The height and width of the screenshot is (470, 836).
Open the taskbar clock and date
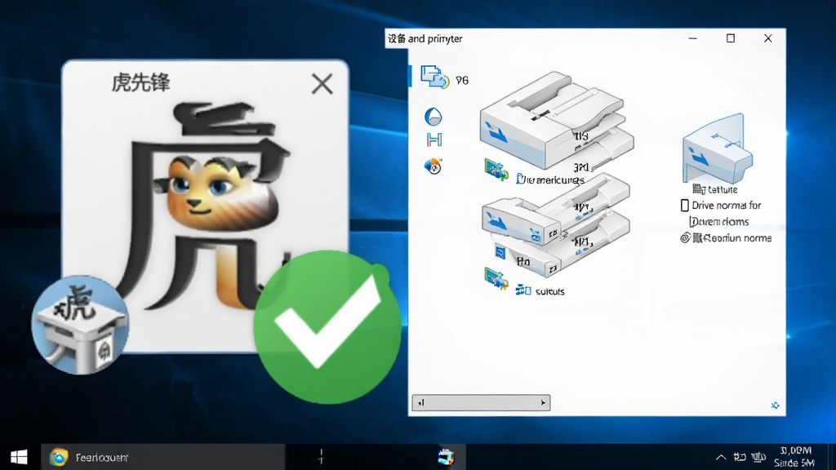pos(794,457)
